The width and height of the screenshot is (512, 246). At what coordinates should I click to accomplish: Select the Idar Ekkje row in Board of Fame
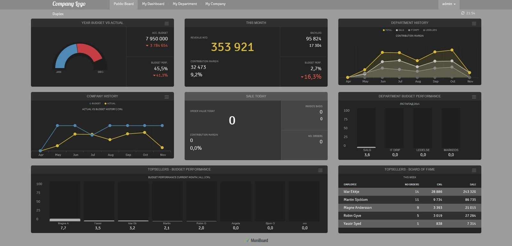point(410,192)
